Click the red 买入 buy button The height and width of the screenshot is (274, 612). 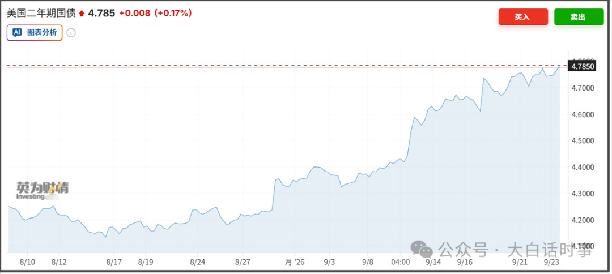(x=523, y=17)
